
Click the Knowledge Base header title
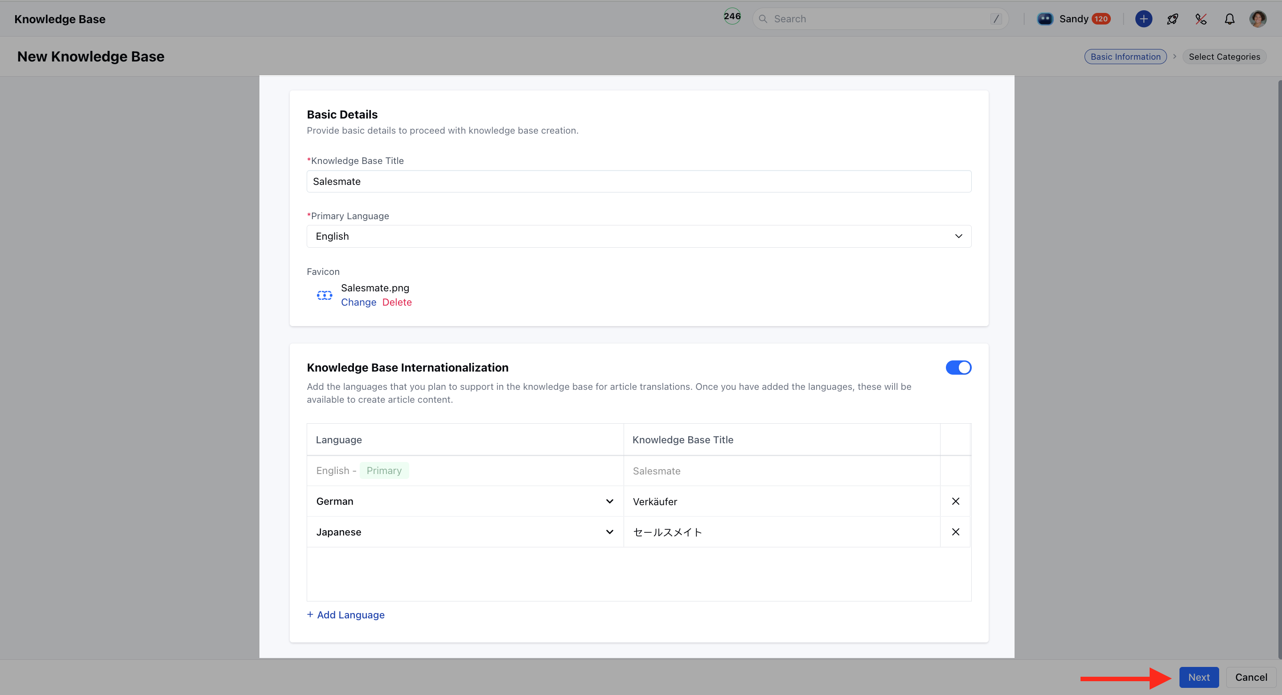pyautogui.click(x=60, y=19)
